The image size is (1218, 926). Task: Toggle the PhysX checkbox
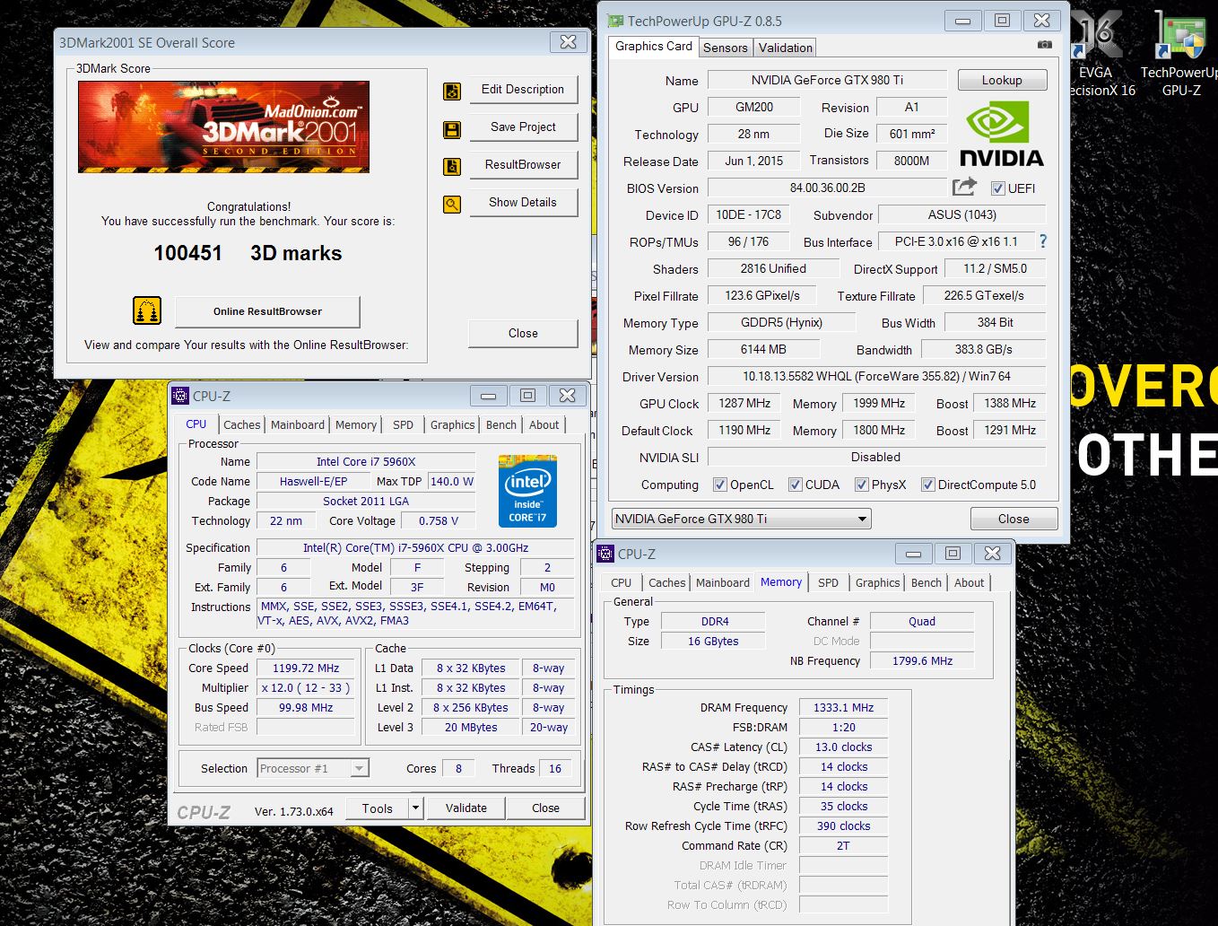pos(861,485)
